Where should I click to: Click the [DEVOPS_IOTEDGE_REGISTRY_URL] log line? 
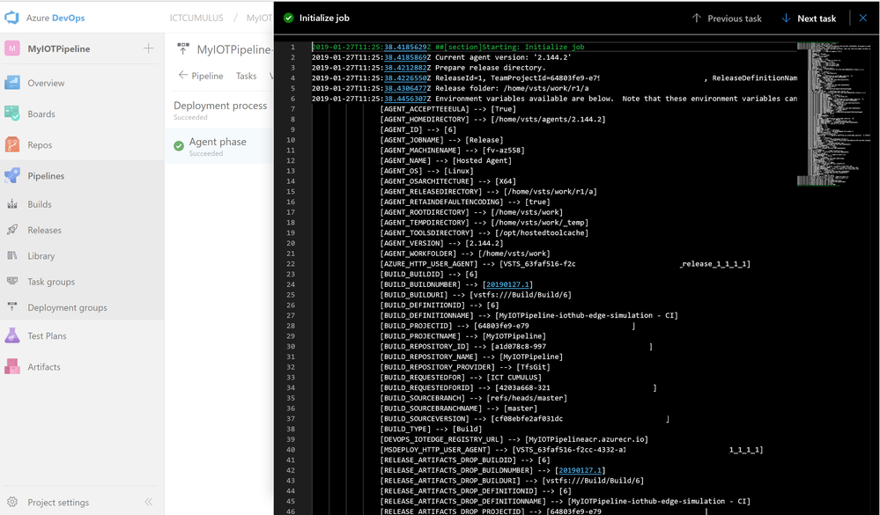pos(514,439)
